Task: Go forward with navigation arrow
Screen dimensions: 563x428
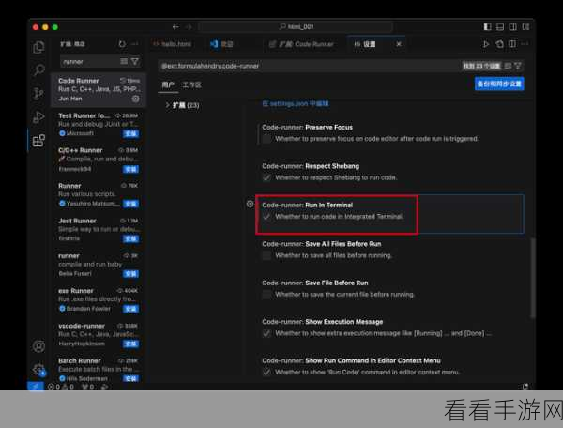Action: click(x=189, y=27)
